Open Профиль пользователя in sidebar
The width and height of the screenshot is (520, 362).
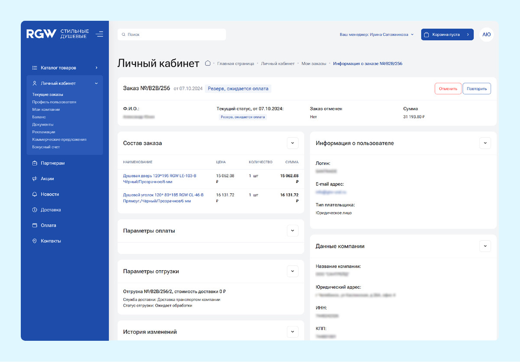click(x=54, y=102)
